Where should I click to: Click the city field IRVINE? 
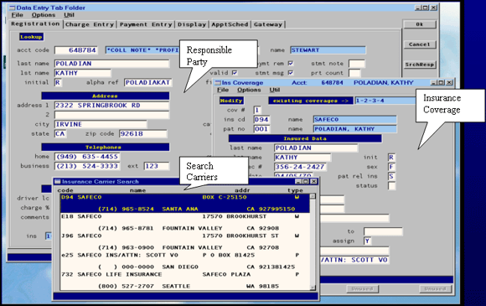(x=101, y=124)
